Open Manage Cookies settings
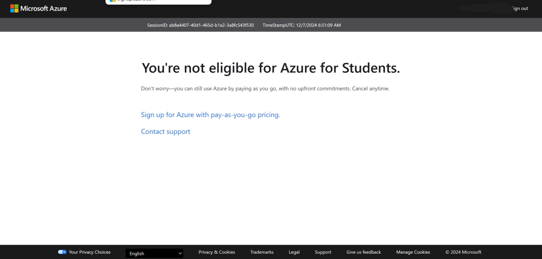Viewport: 542px width, 259px height. [x=413, y=252]
